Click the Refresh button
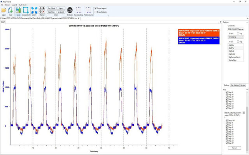Viewport: 249px width, 155px height. [235, 148]
